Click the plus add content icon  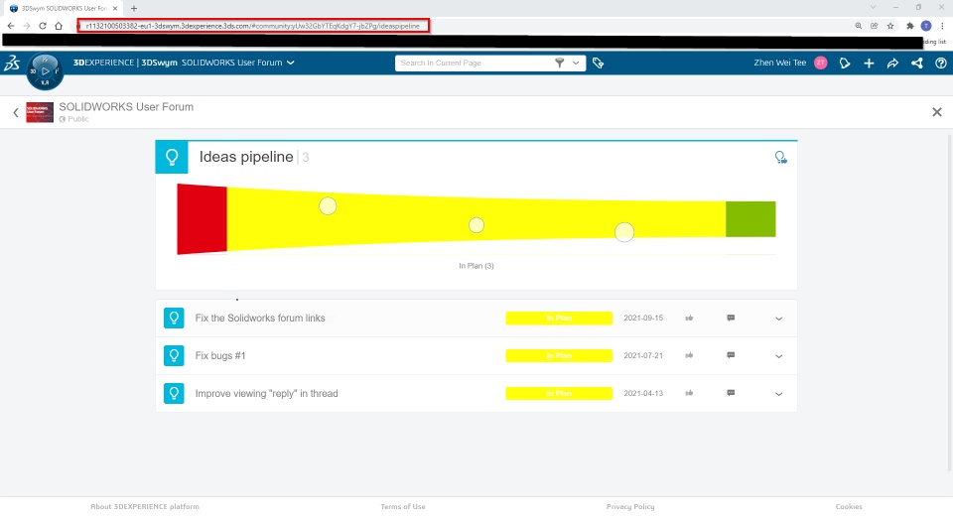870,64
